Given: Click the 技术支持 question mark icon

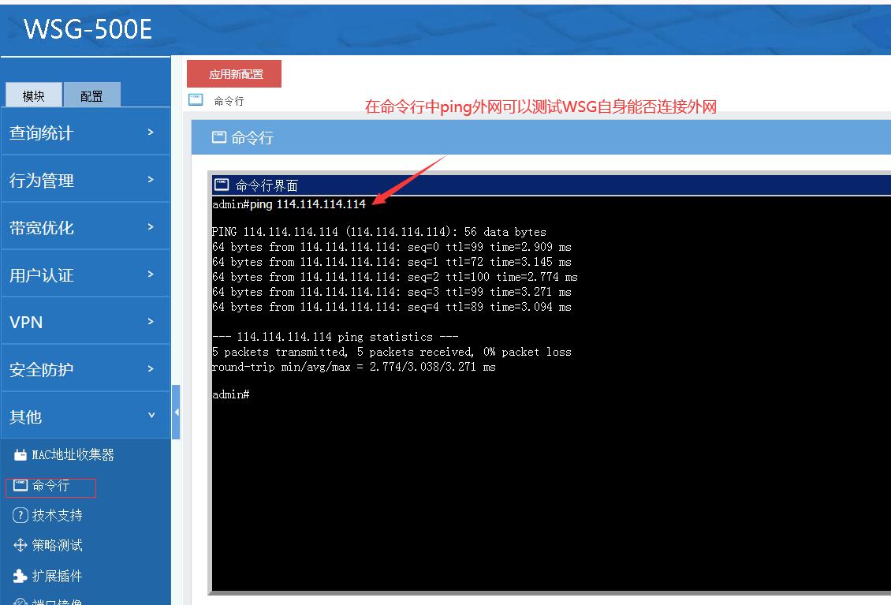Looking at the screenshot, I should point(21,516).
